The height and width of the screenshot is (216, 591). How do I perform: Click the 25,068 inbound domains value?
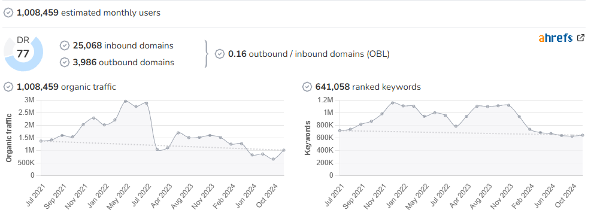point(123,45)
